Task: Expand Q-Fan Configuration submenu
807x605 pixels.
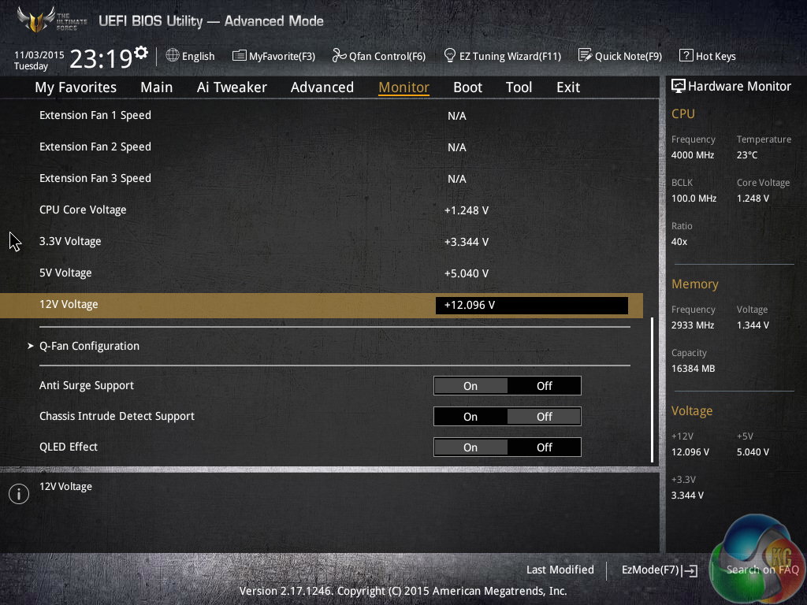Action: [x=89, y=346]
